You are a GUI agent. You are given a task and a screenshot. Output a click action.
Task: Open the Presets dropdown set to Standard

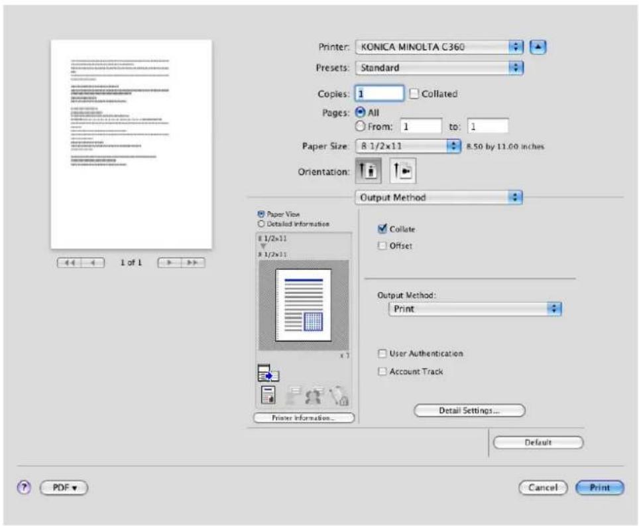click(x=439, y=68)
